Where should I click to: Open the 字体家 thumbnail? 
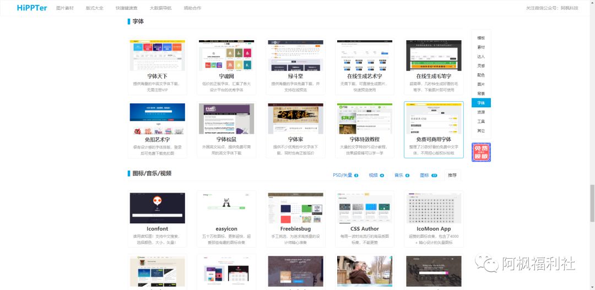[x=296, y=119]
